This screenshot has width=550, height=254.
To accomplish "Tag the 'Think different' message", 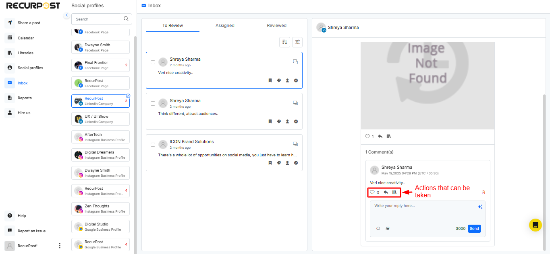I will click(279, 121).
